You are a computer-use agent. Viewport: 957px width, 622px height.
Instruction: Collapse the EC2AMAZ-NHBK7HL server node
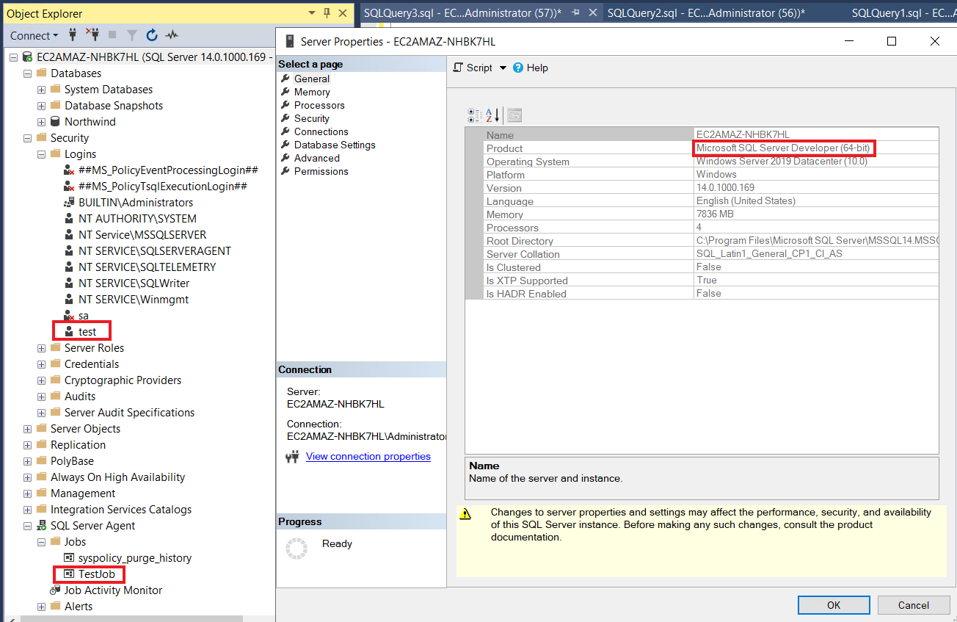point(13,57)
